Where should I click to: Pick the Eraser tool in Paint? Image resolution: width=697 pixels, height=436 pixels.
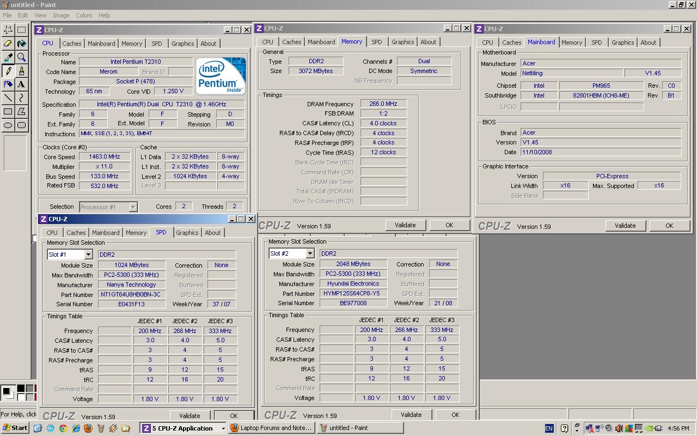click(8, 44)
